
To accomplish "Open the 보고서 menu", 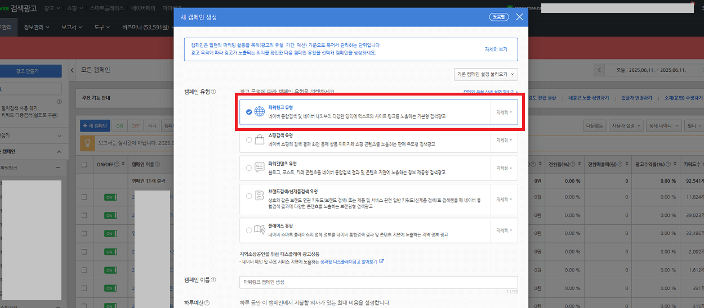I will [72, 26].
